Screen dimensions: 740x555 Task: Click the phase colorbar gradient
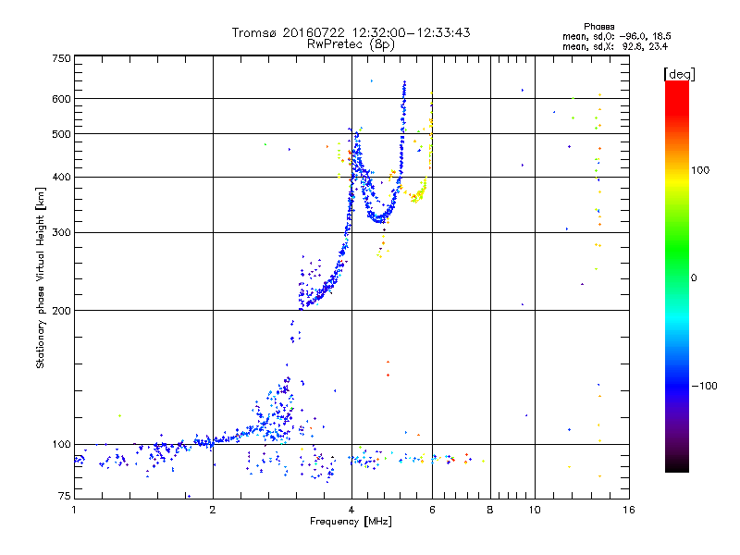677,276
